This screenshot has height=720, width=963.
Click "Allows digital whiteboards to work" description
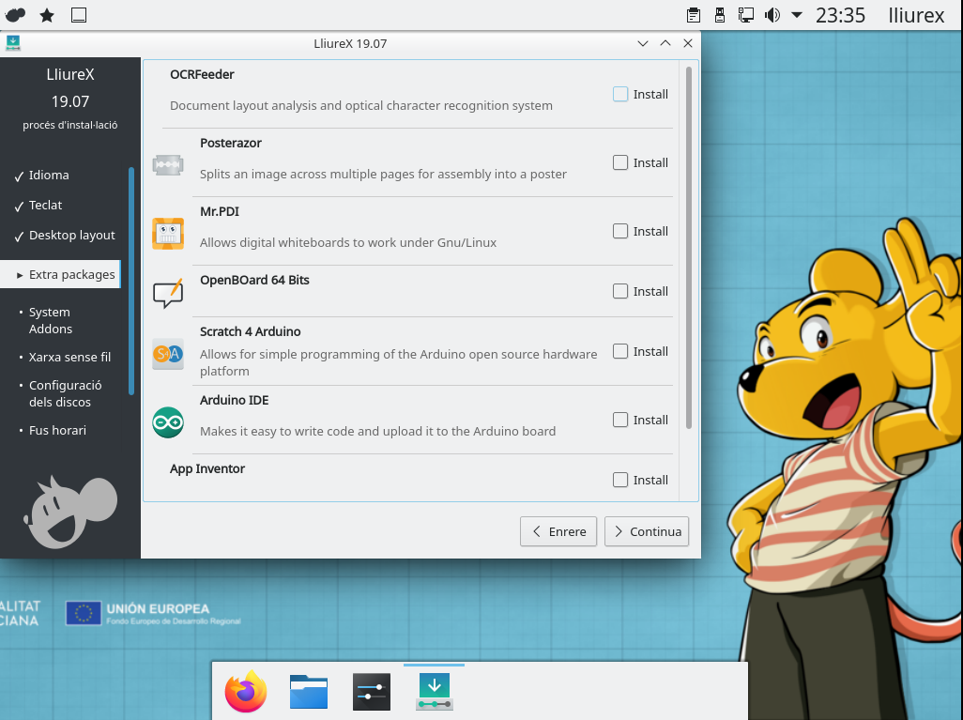click(x=348, y=243)
